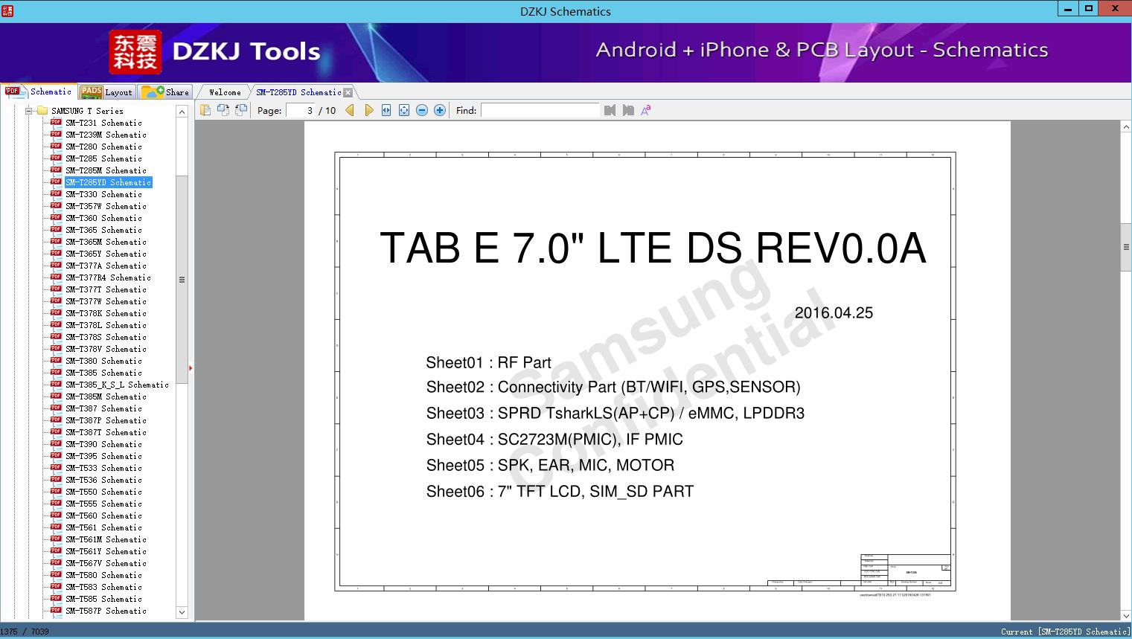Viewport: 1132px width, 639px height.
Task: Click the document viewer scrollbar thumb
Action: click(1126, 247)
